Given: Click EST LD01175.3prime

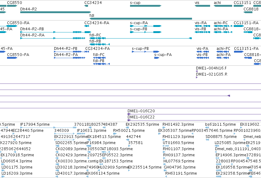Looking at the screenshot, I should [x=17, y=167].
